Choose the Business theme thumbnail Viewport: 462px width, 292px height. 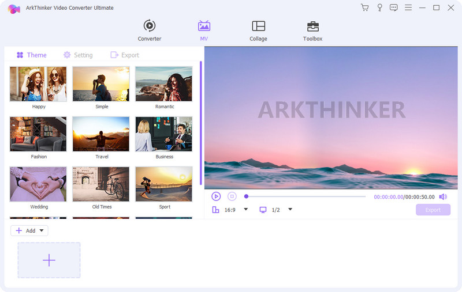164,134
